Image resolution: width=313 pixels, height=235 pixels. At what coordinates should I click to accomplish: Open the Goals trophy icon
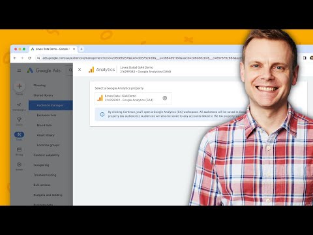pyautogui.click(x=19, y=119)
